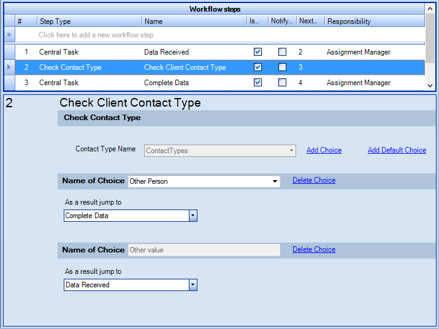Click the Other value choice name field
Viewport: 439px width, 329px height.
tap(204, 250)
